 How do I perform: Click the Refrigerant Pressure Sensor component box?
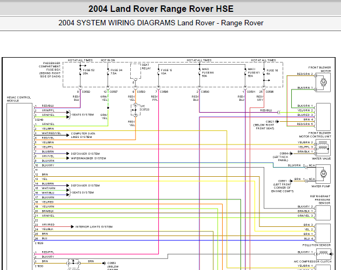coord(323,213)
